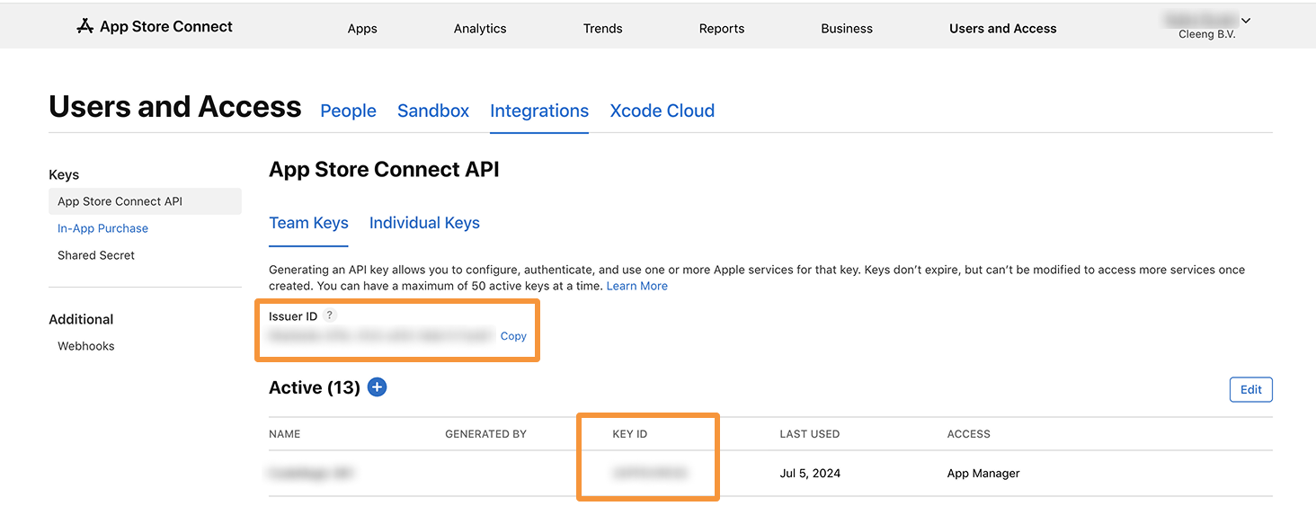Image resolution: width=1316 pixels, height=506 pixels.
Task: Select the Team Keys tab
Action: coord(308,223)
